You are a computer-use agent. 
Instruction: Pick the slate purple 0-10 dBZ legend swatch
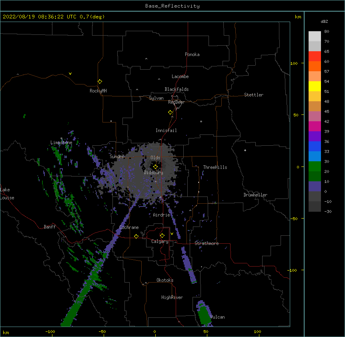(315, 187)
